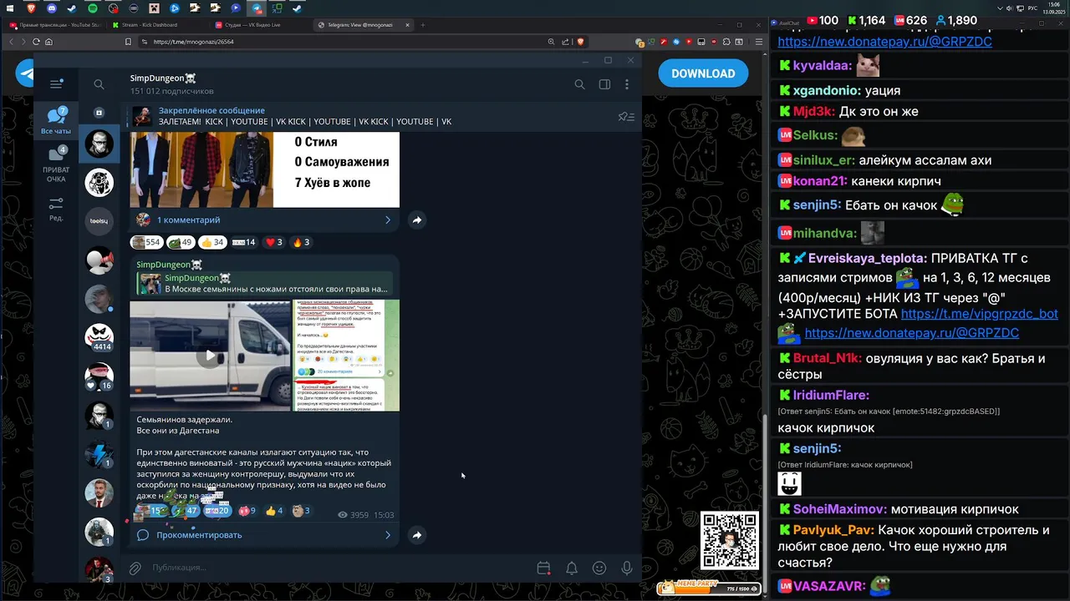Toggle the thumbs-up reaction with count 34
Screen dimensions: 1070x601
[212, 242]
